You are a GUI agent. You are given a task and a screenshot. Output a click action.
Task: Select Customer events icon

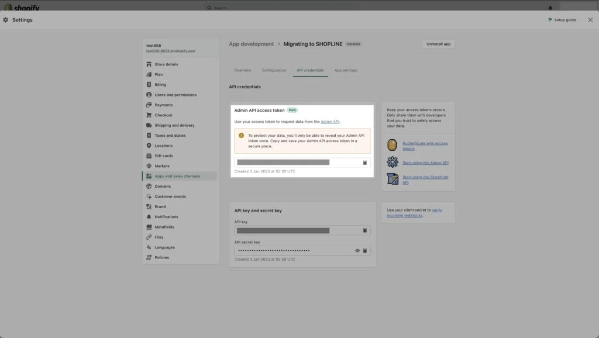point(149,196)
